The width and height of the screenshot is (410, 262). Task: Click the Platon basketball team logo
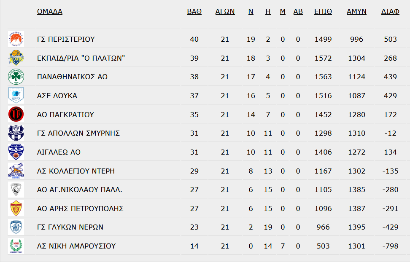point(16,58)
